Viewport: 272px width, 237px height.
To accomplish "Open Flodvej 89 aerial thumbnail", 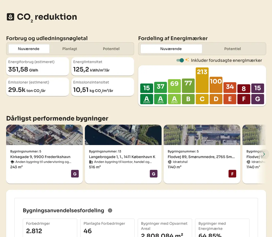I will click(x=202, y=135).
